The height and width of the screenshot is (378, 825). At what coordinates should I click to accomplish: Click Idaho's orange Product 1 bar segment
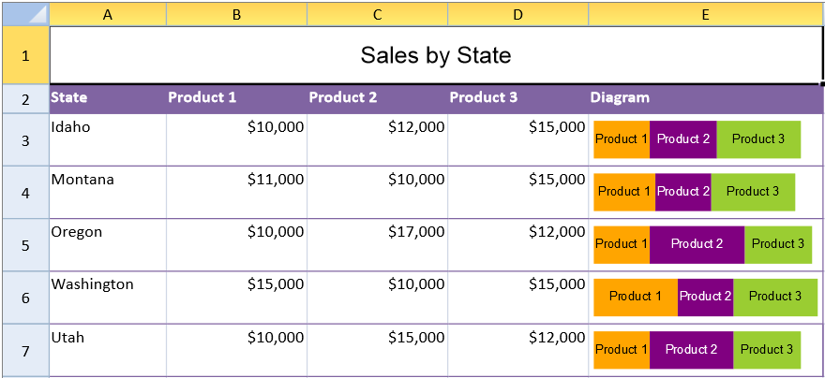(x=622, y=139)
